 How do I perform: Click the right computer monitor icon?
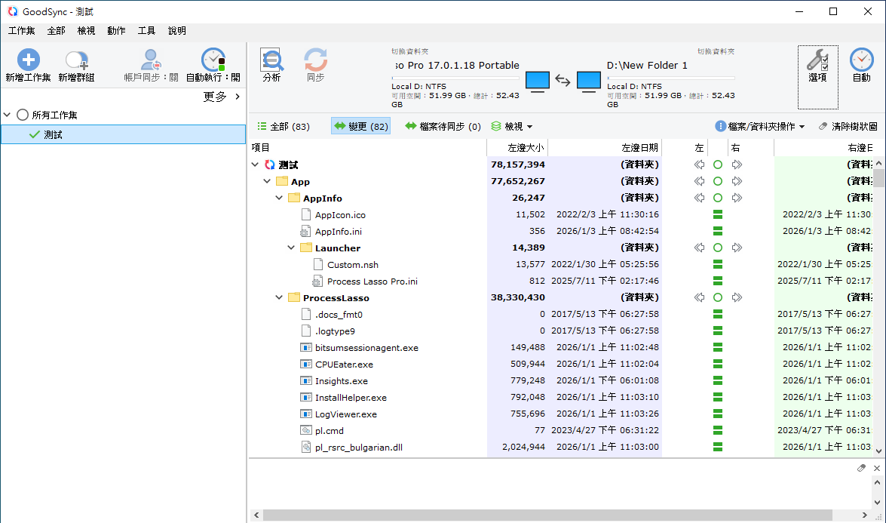pos(589,82)
